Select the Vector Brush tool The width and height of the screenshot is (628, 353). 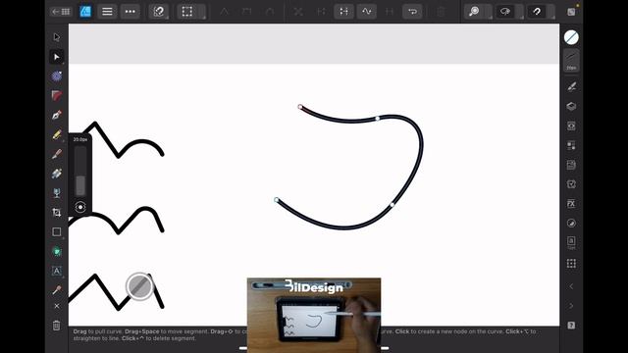57,154
